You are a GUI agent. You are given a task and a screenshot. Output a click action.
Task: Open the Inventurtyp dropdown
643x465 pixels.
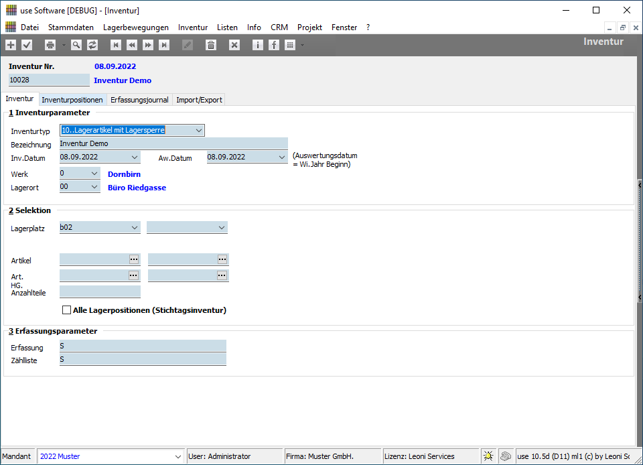(199, 131)
